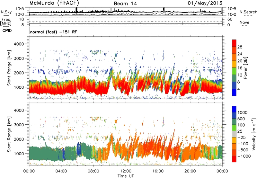
Task: Click the Nave legend label
Action: pos(244,22)
